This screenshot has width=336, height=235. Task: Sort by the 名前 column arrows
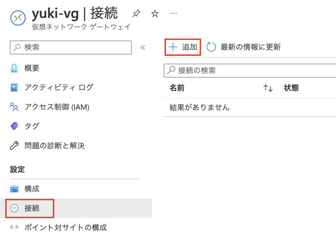[x=268, y=88]
